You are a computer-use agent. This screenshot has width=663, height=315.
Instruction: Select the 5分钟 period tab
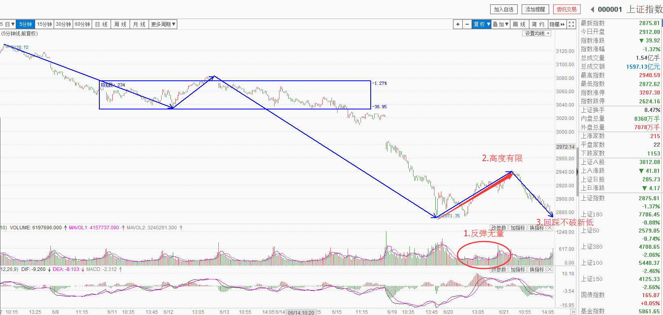click(x=25, y=24)
